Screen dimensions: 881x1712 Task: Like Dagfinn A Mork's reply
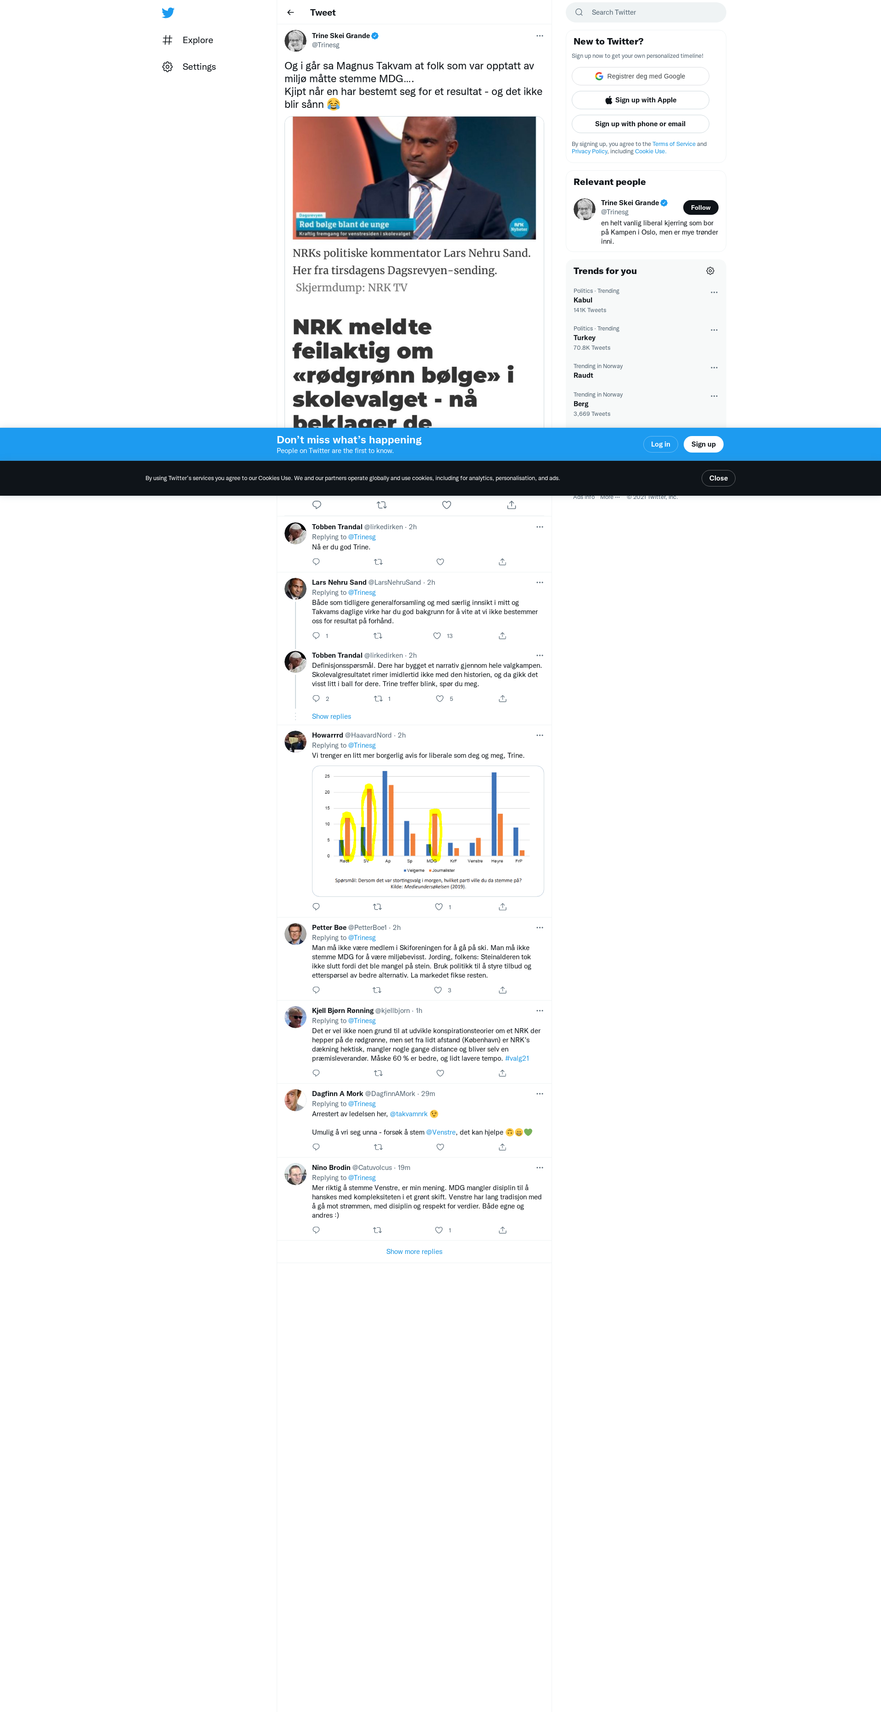point(440,1147)
